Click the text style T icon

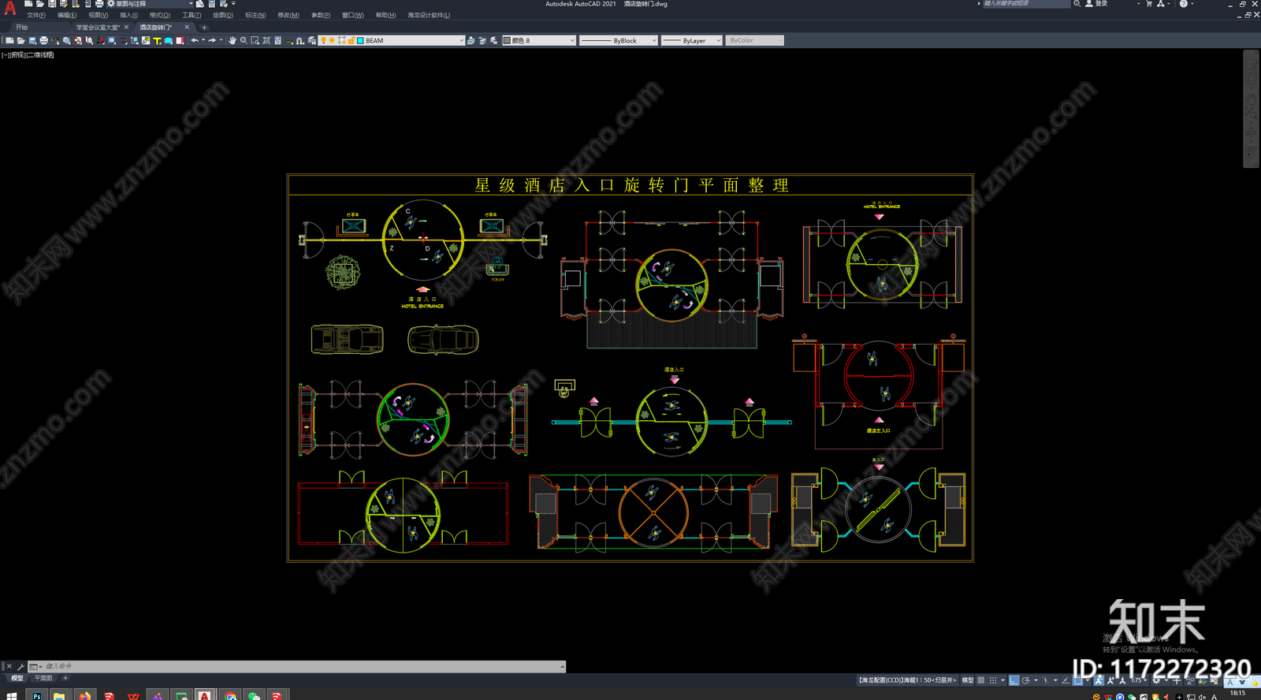point(157,40)
